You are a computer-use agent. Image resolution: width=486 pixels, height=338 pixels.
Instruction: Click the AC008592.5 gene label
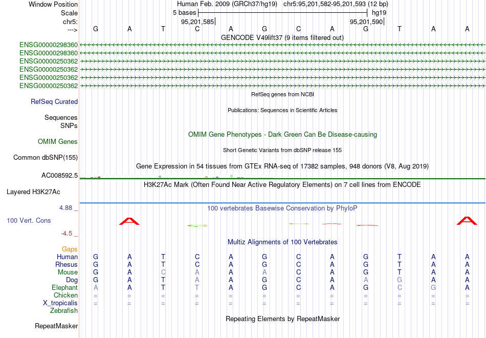click(x=59, y=175)
